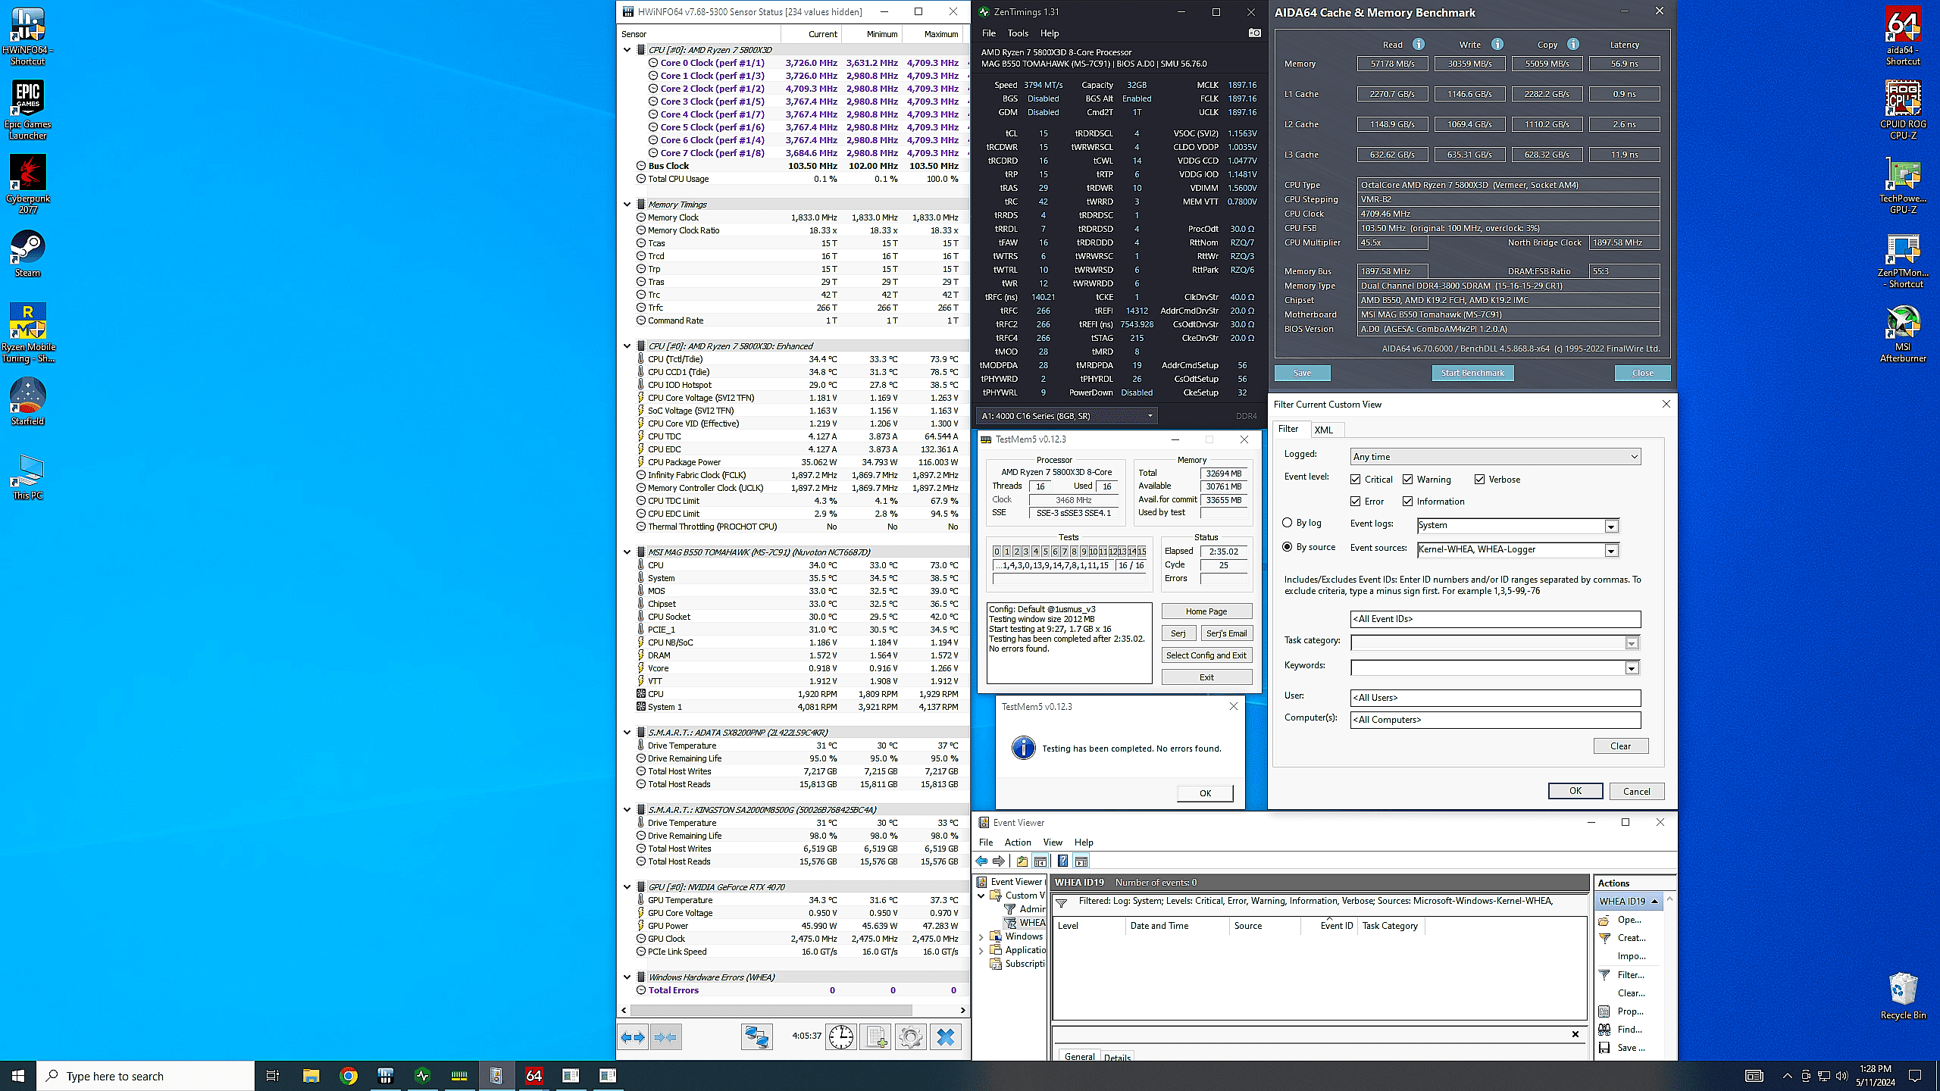Click All Users input field
The width and height of the screenshot is (1940, 1091).
pyautogui.click(x=1495, y=698)
